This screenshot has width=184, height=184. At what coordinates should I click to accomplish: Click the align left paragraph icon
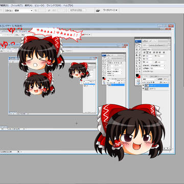[x=145, y=52]
